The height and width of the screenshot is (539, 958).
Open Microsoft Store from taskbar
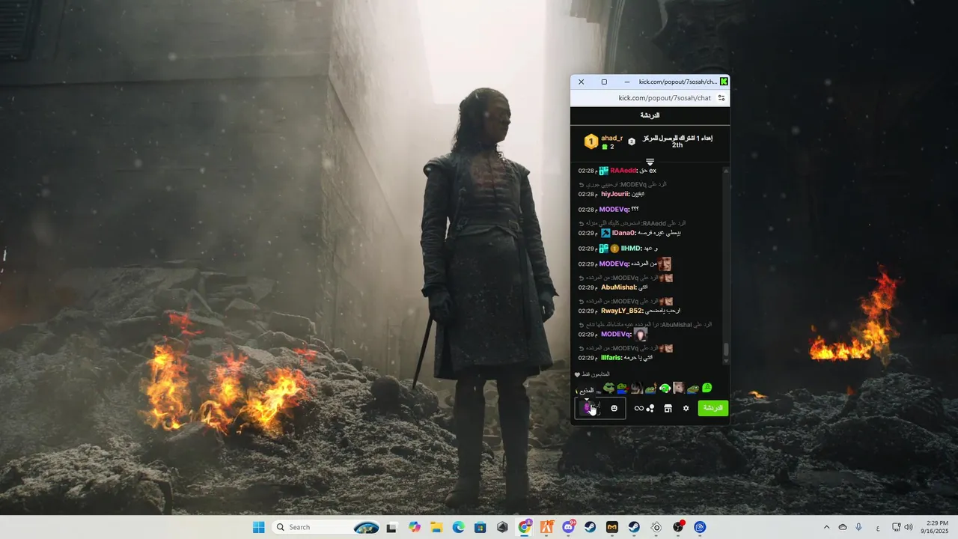(x=480, y=527)
